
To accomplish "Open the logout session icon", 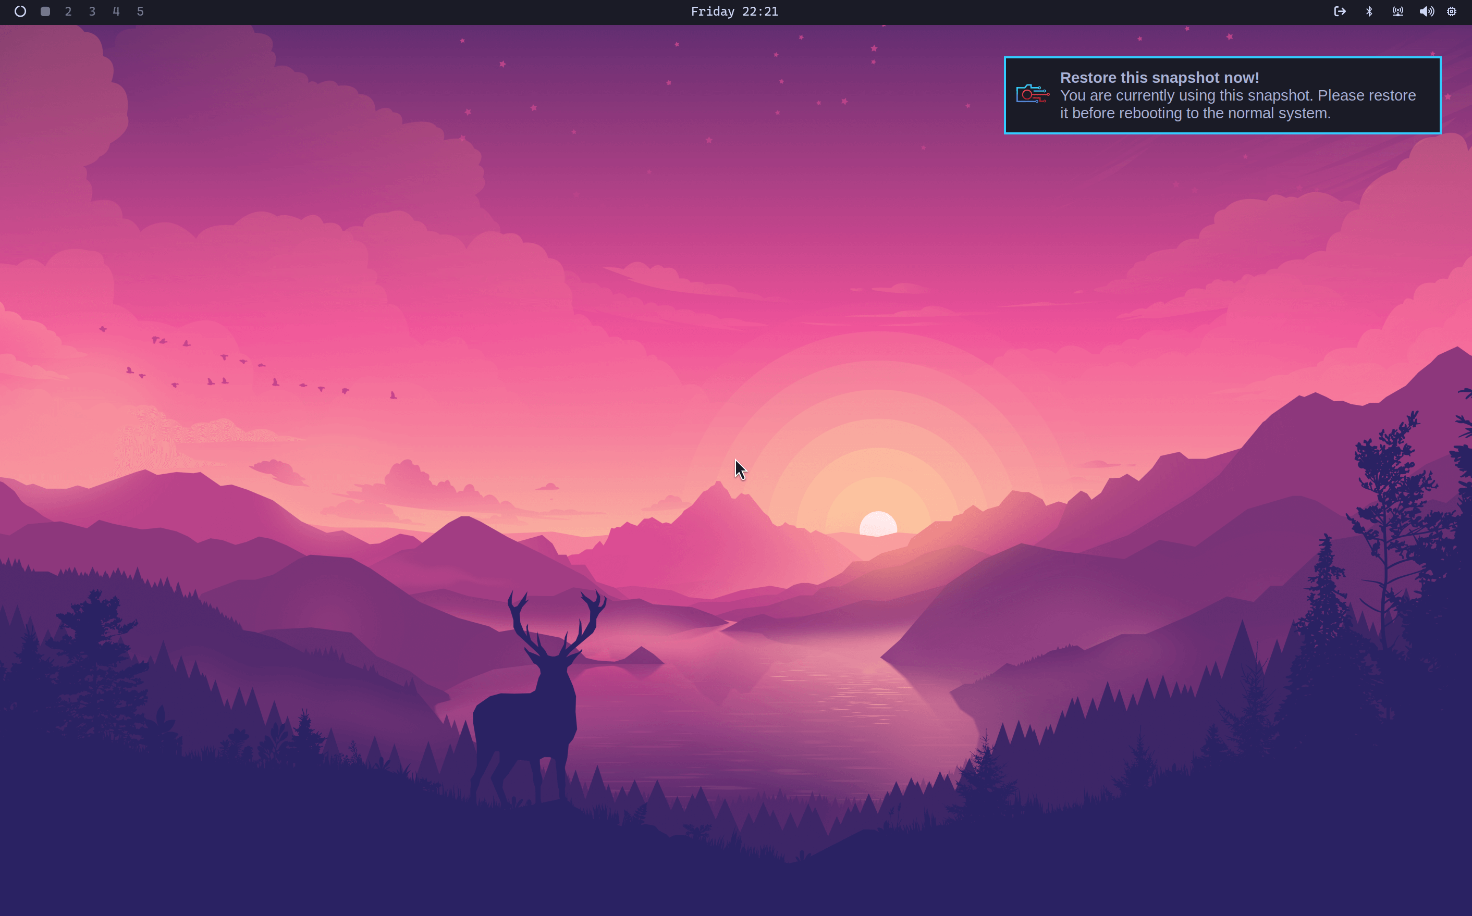I will 1339,11.
